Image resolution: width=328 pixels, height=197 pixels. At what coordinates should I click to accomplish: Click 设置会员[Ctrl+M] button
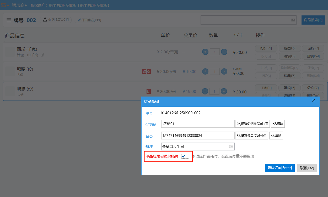(x=251, y=136)
